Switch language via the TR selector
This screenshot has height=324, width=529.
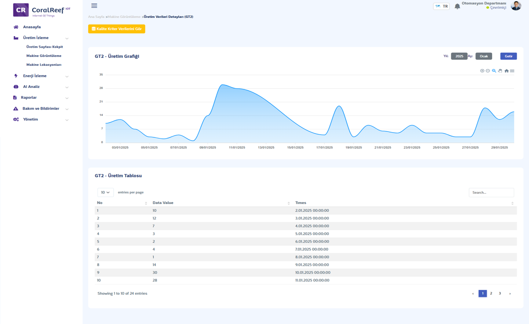point(441,6)
